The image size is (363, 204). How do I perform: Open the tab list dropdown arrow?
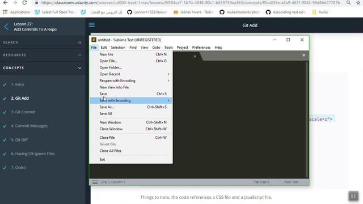[304, 56]
